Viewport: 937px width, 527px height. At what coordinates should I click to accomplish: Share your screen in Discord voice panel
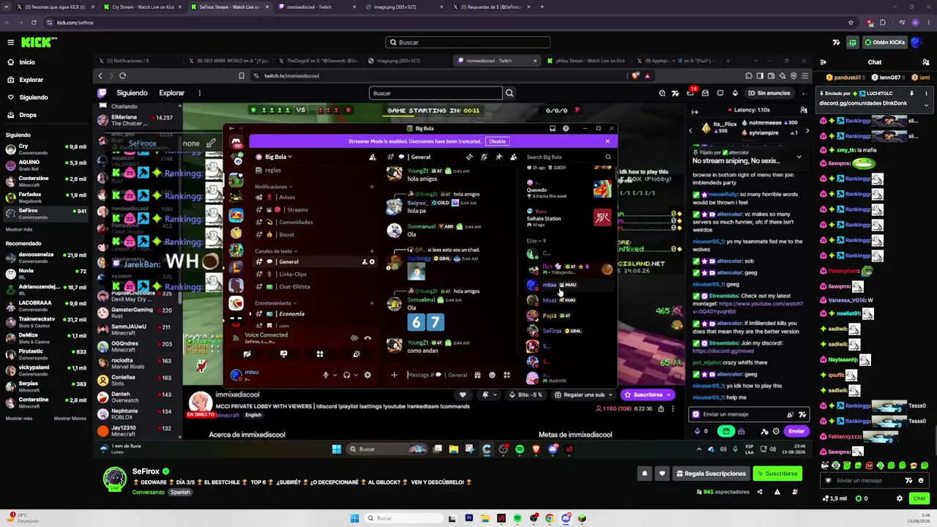click(283, 354)
